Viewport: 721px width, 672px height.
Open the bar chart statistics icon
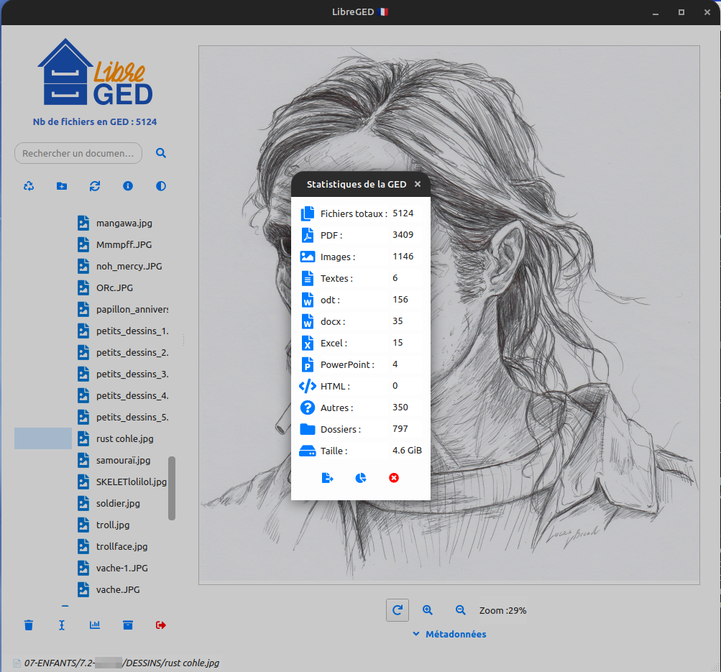(x=95, y=625)
